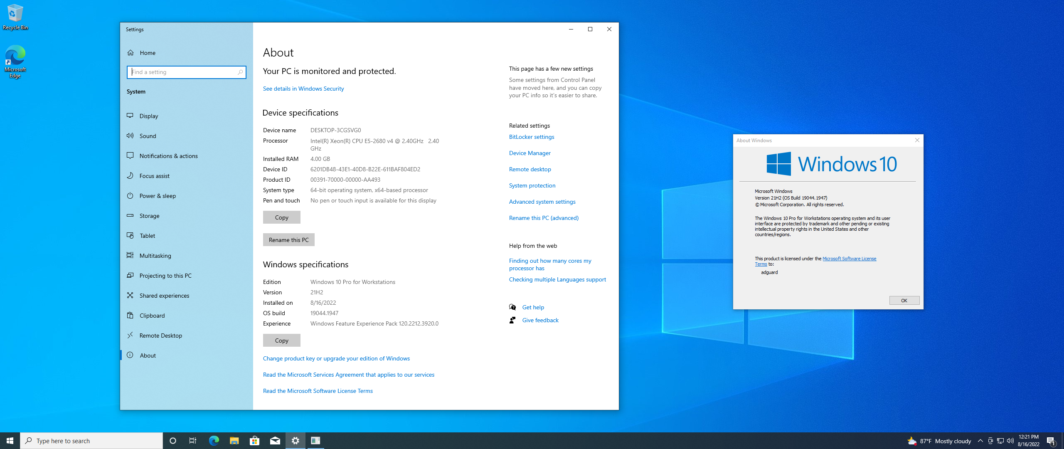Screen dimensions: 1064x449
Task: Open See details in Windows Security
Action: 303,89
